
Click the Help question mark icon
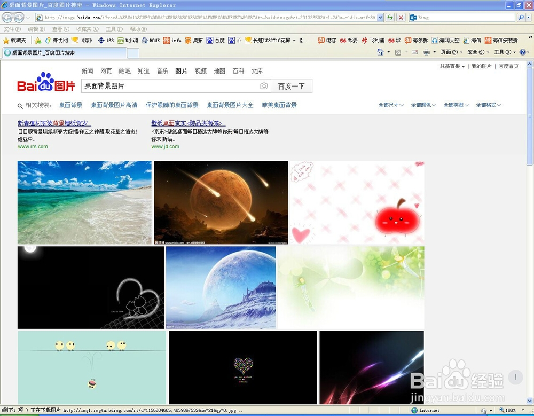click(523, 52)
